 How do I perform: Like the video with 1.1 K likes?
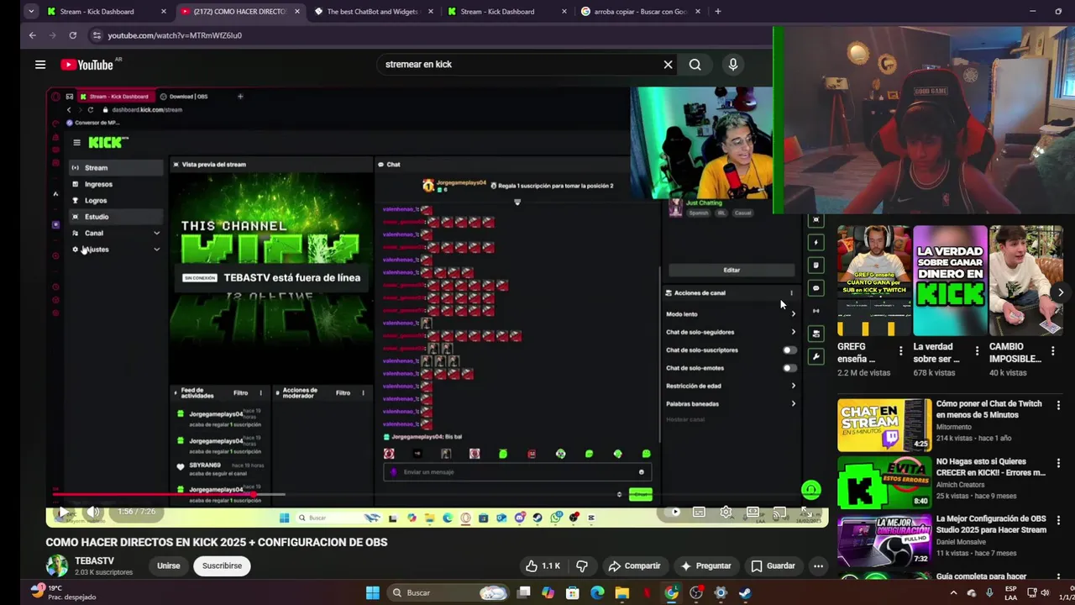click(543, 566)
